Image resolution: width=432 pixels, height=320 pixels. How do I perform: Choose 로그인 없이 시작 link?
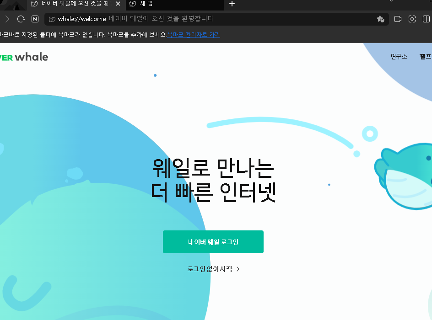(x=210, y=269)
